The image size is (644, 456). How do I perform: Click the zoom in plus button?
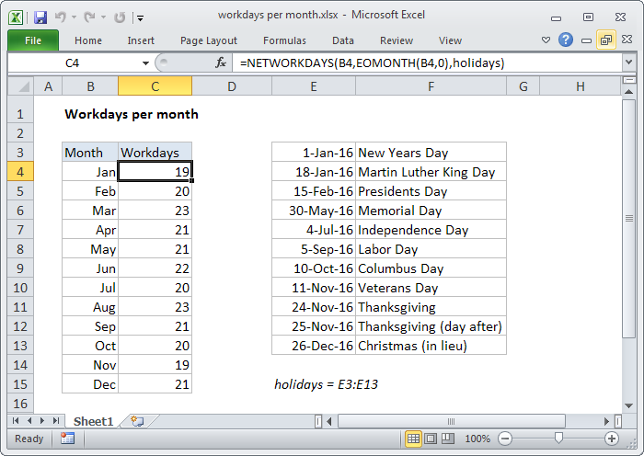coord(612,439)
